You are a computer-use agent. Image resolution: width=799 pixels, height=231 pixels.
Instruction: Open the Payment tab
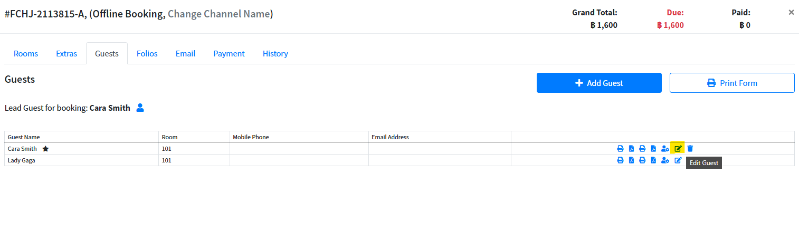pos(229,54)
